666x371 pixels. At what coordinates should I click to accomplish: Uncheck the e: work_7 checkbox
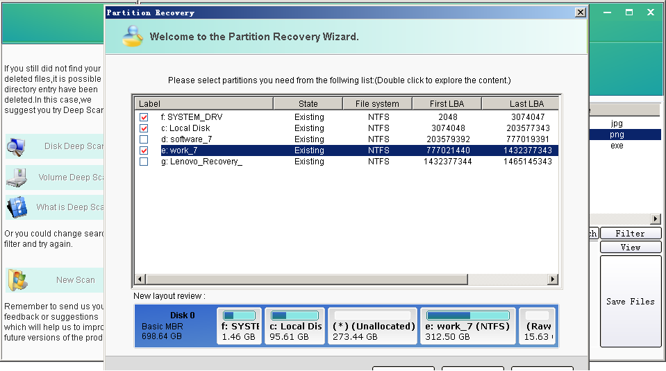144,150
